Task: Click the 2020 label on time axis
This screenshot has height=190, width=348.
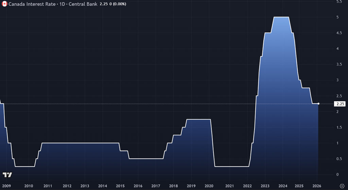Action: (x=209, y=186)
